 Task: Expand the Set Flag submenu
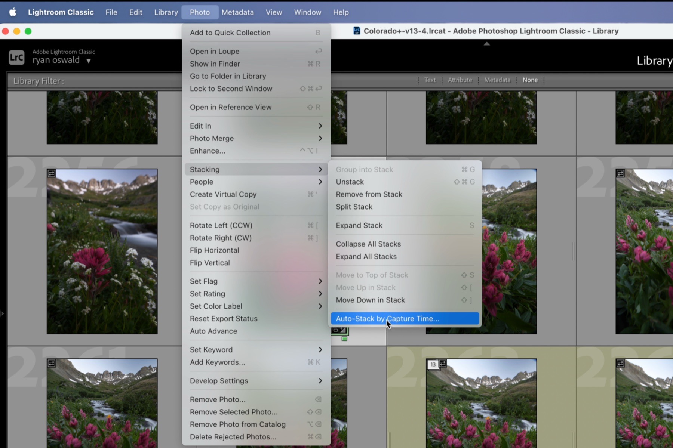256,281
